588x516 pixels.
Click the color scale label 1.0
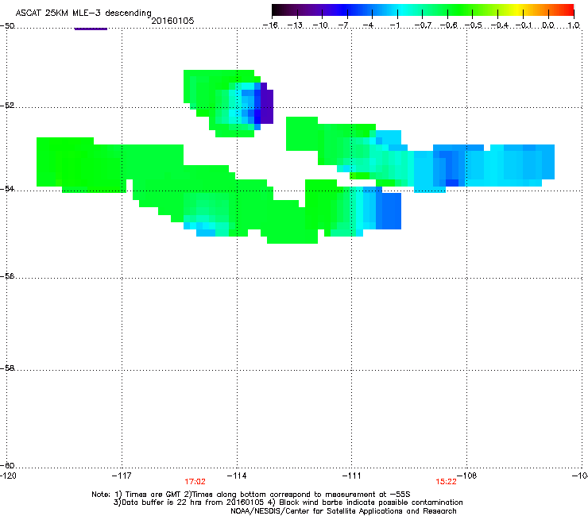(574, 25)
